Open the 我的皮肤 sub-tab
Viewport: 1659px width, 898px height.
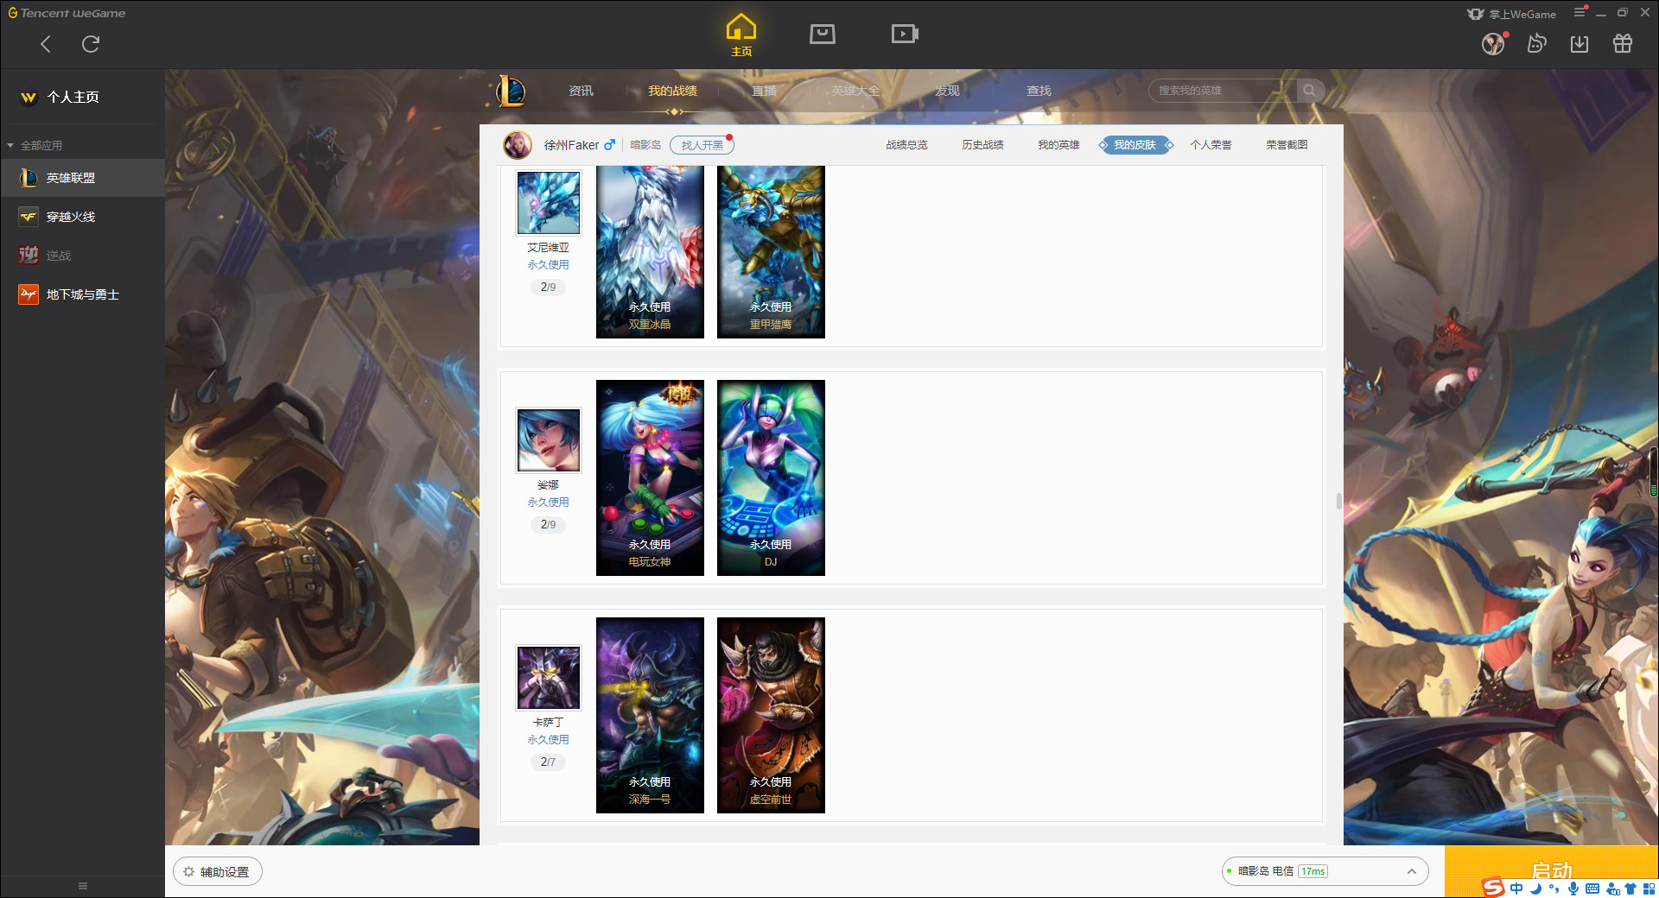coord(1135,145)
